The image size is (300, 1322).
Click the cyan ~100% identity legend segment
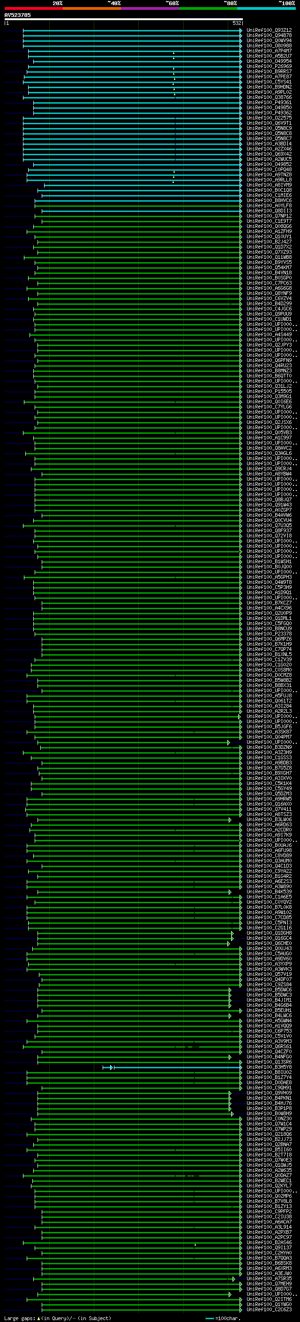[266, 8]
